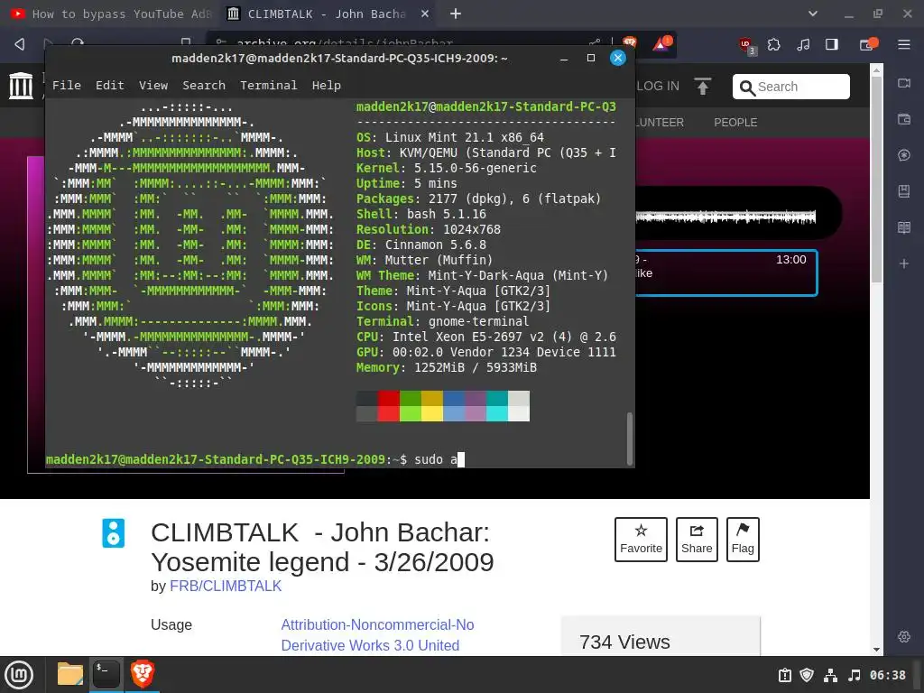
Task: Click the Favorite star button
Action: coord(642,540)
